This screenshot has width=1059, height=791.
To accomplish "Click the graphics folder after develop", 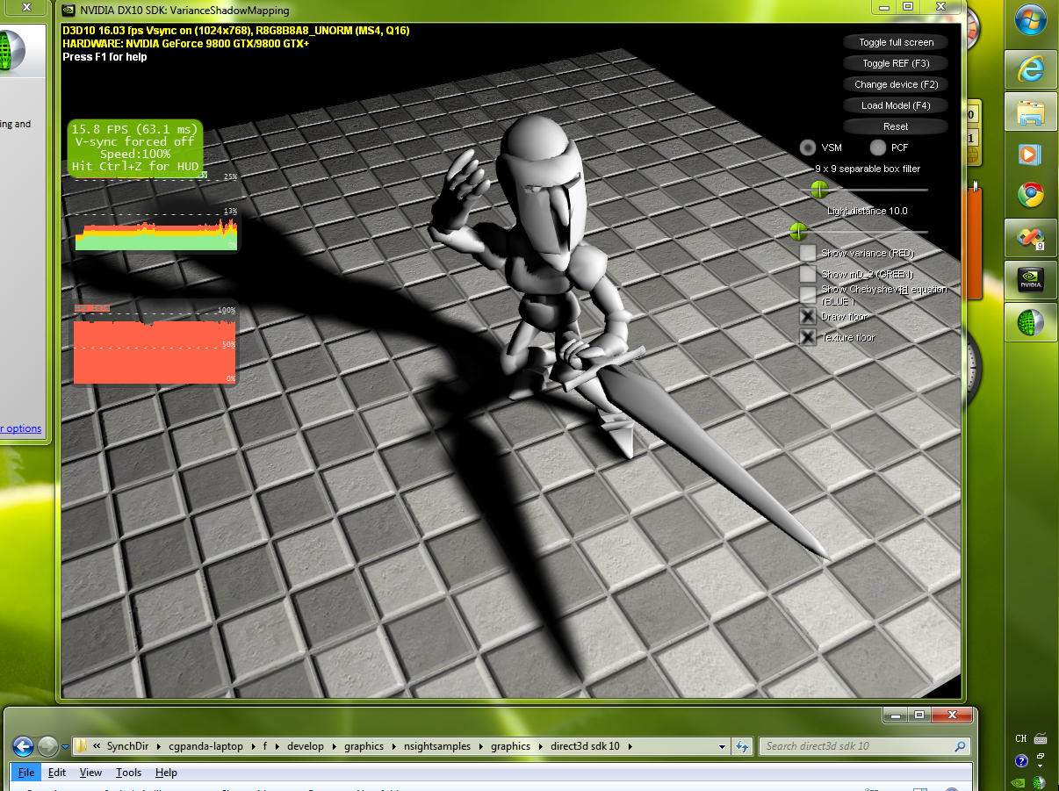I will 364,747.
